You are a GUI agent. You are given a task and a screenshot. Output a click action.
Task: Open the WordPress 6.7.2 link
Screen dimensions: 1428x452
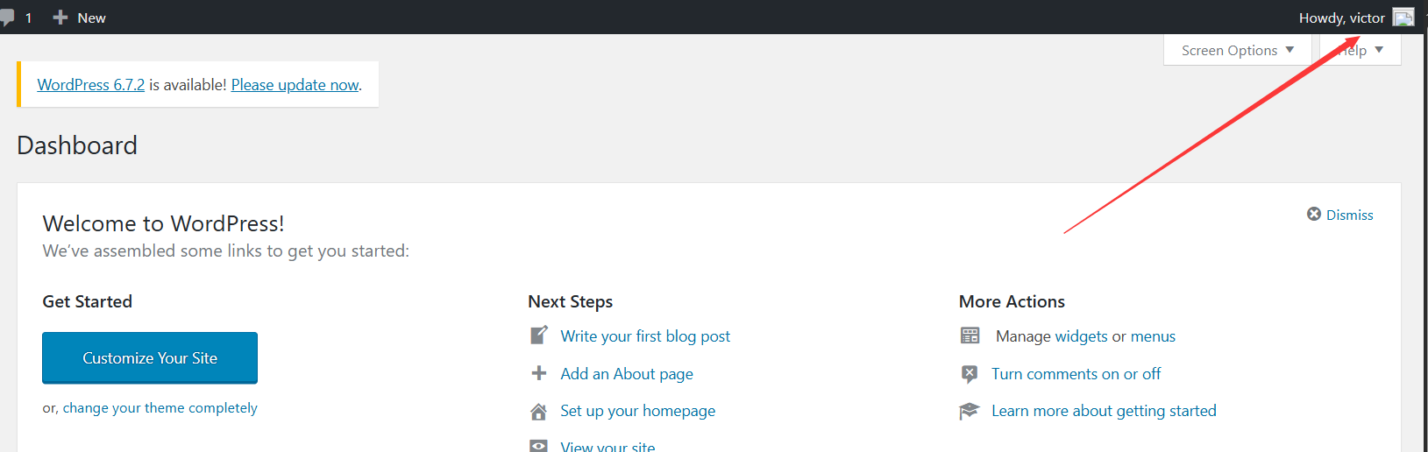point(91,85)
